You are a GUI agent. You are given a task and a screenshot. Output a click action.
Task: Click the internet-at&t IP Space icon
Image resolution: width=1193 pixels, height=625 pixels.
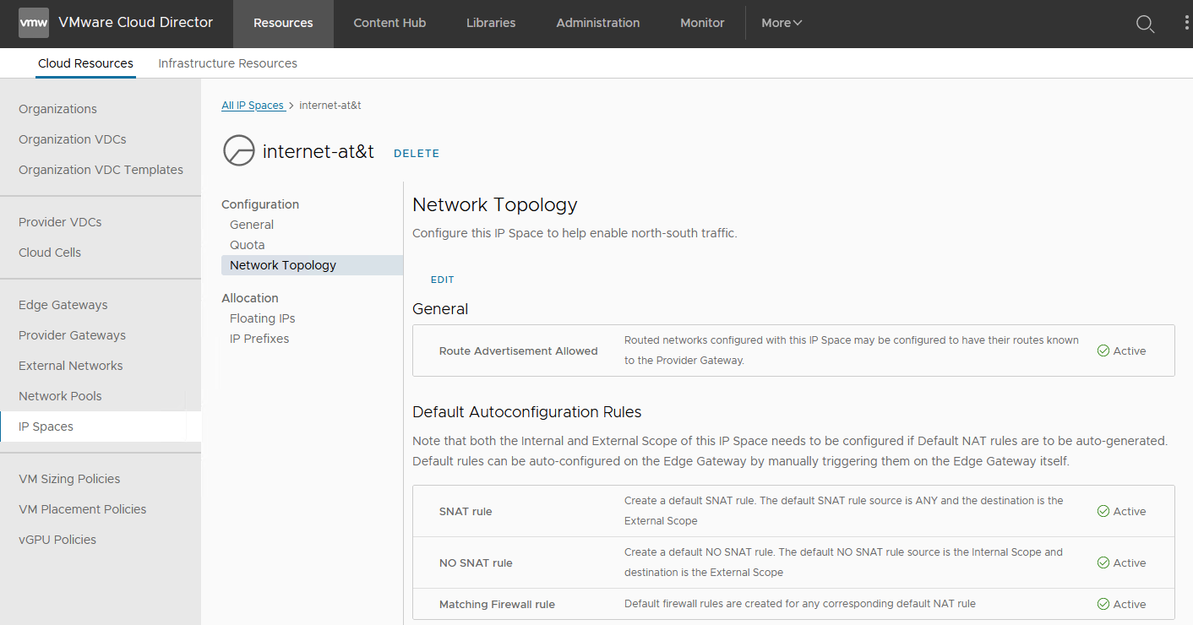238,151
